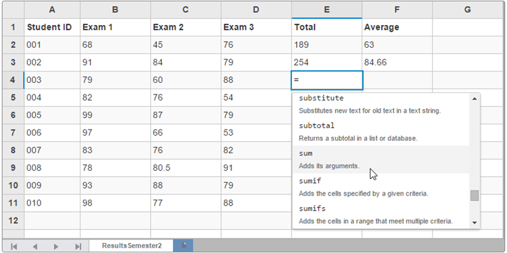Open the ResultsSemester2 sheet tab

point(132,246)
